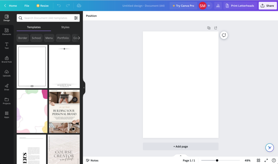This screenshot has height=164, width=278.
Task: Open the Magic assistant sparkle button
Action: [270, 147]
